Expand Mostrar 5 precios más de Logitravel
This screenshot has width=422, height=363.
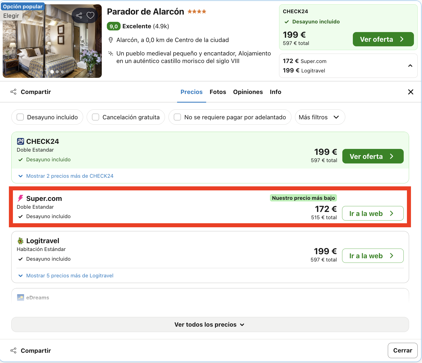(66, 275)
